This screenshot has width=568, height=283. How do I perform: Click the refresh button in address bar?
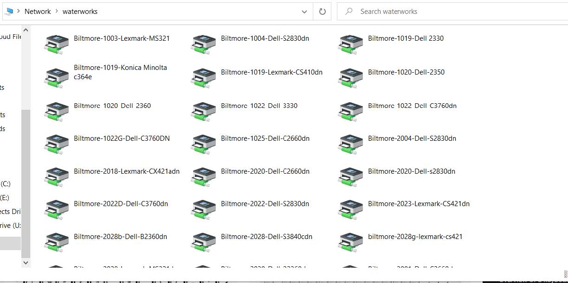tap(322, 12)
